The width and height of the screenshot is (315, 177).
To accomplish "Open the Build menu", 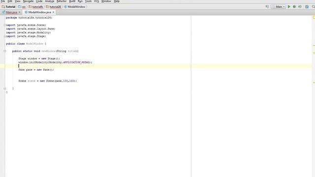I will pos(72,1).
